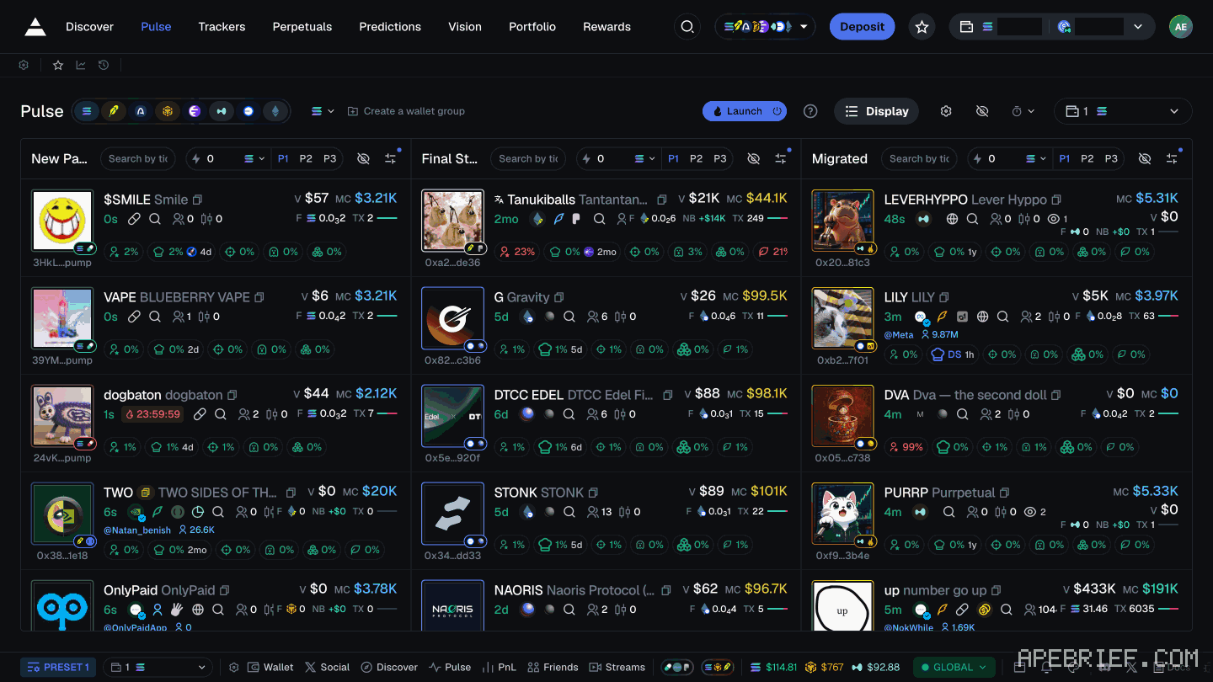Focus the New Pairs search field
Viewport: 1213px width, 682px height.
[x=137, y=158]
